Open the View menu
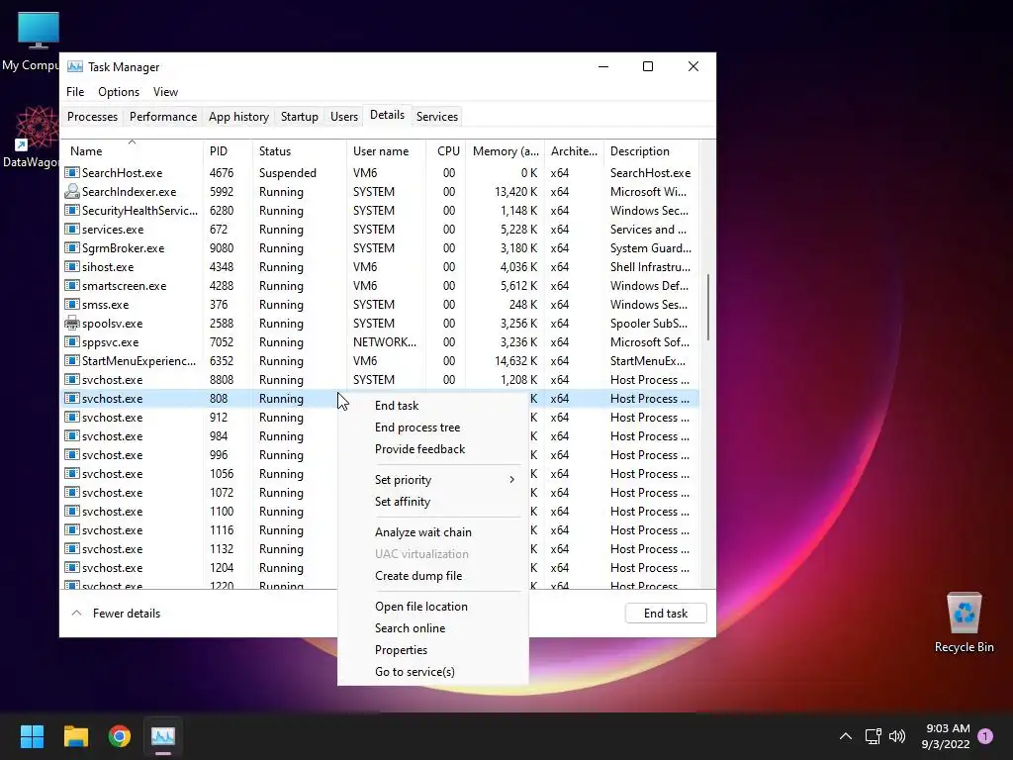Screen dimensions: 1013x760 tap(165, 92)
